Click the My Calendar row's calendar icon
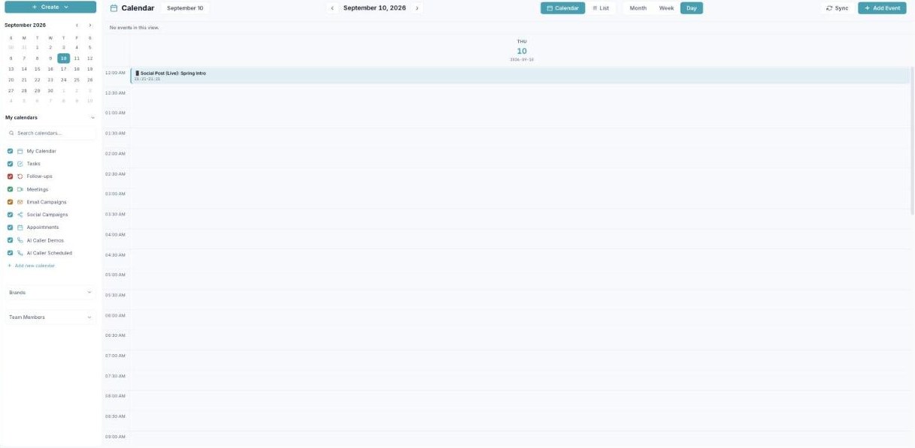The image size is (915, 448). point(20,151)
